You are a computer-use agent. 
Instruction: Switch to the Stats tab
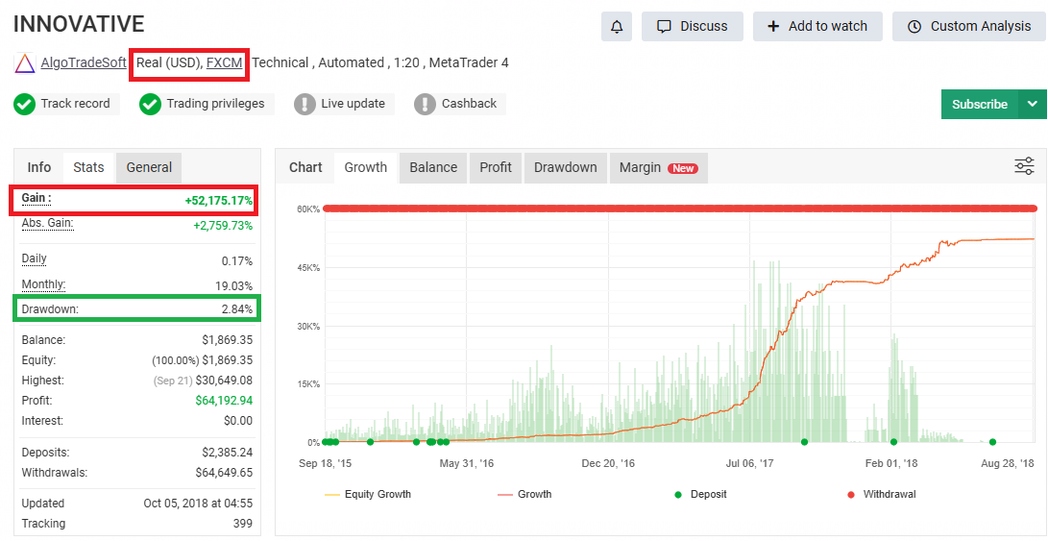[x=88, y=167]
